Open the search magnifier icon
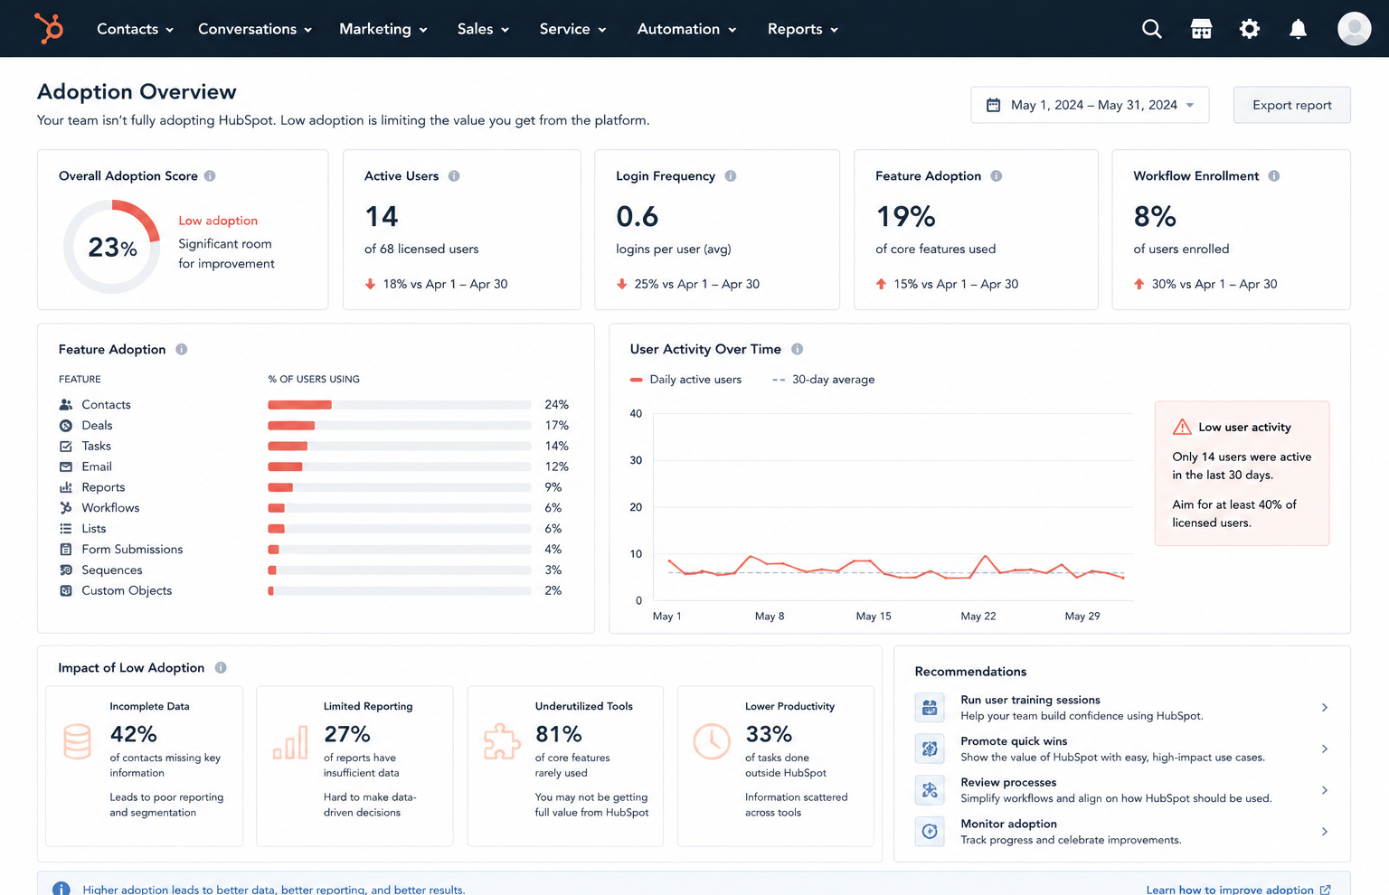Image resolution: width=1389 pixels, height=895 pixels. (x=1151, y=29)
